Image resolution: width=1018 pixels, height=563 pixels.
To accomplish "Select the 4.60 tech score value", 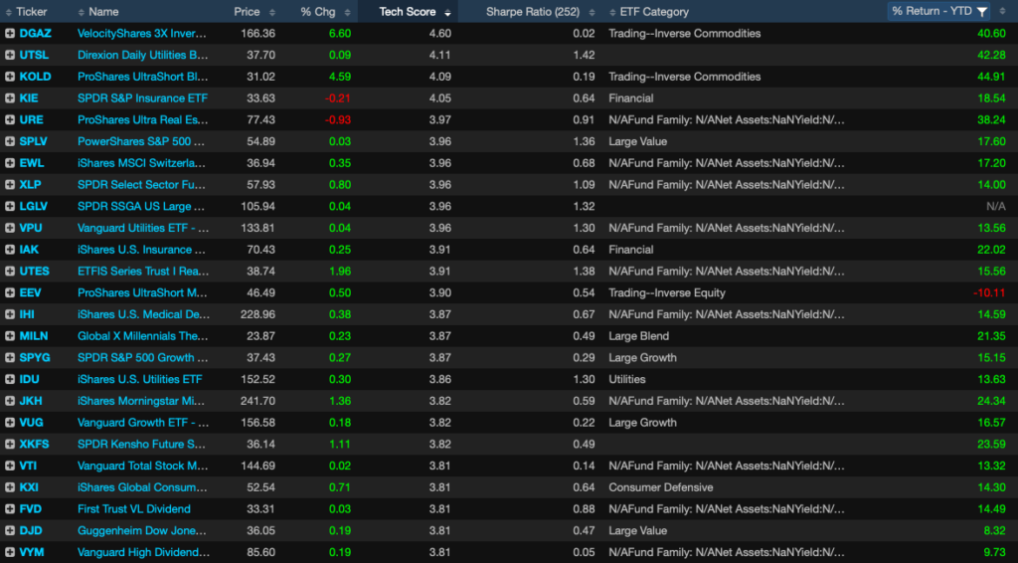I will coord(440,34).
